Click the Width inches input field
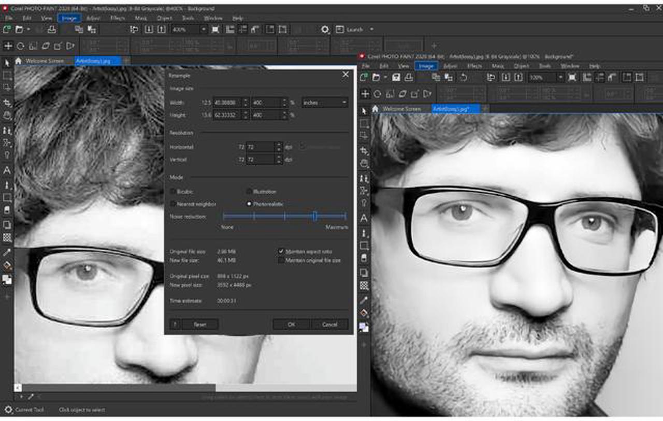 (x=227, y=103)
